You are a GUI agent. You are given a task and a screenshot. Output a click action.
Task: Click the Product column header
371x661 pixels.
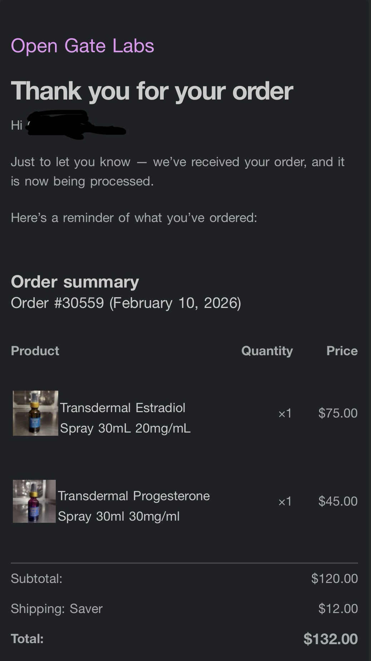tap(35, 351)
